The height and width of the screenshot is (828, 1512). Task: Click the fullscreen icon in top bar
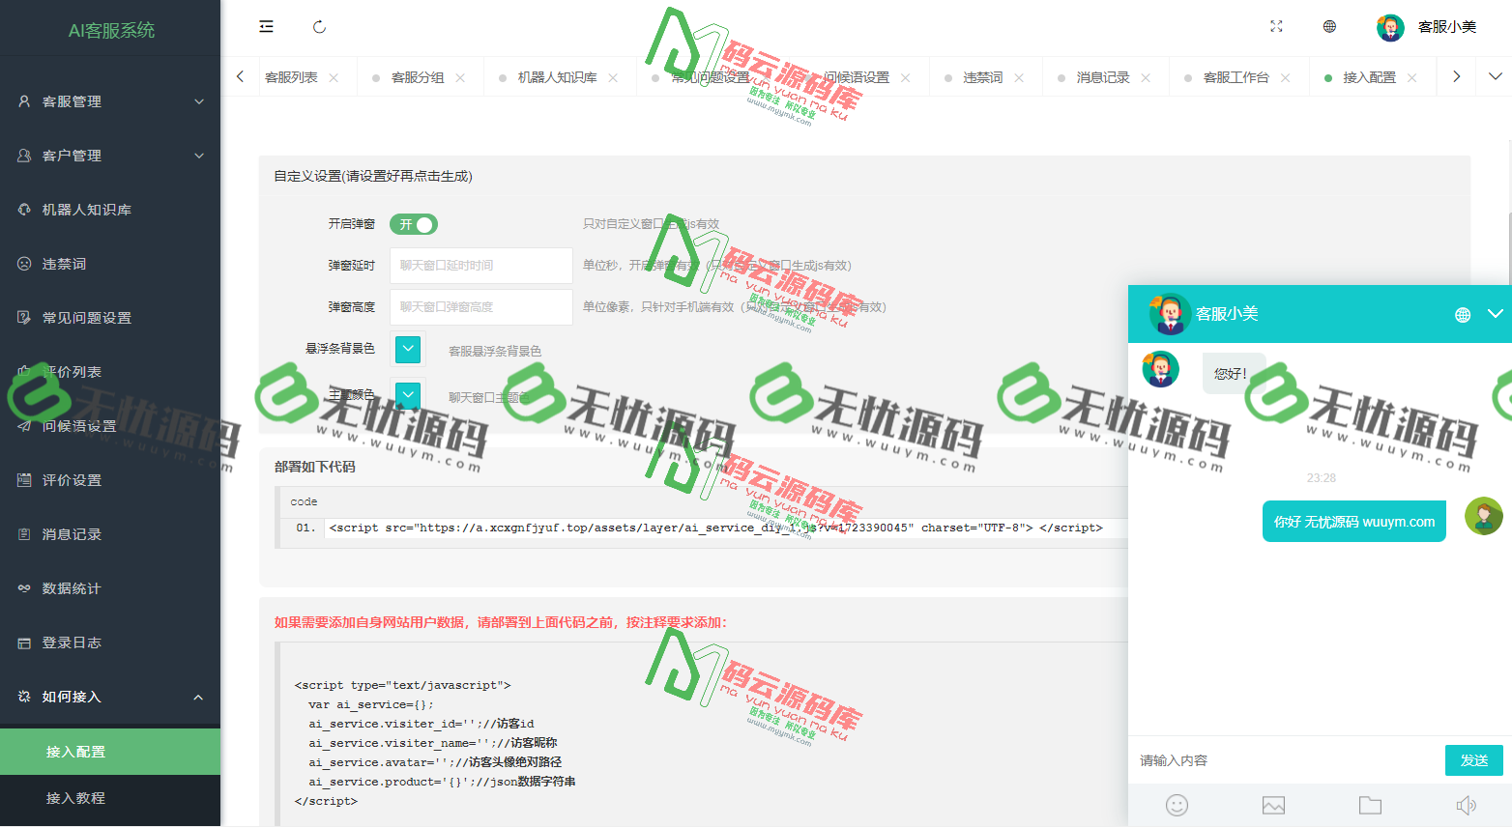1275,26
